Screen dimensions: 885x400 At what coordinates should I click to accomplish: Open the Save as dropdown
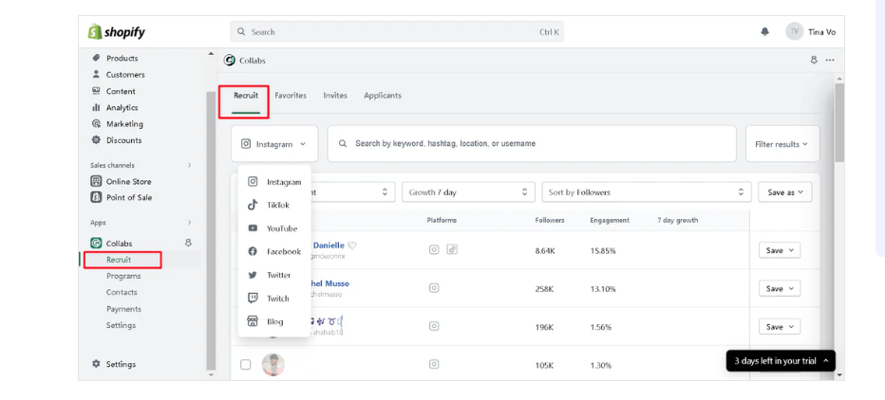point(785,192)
